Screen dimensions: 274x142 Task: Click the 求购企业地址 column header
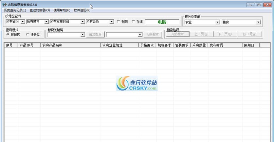pos(120,45)
